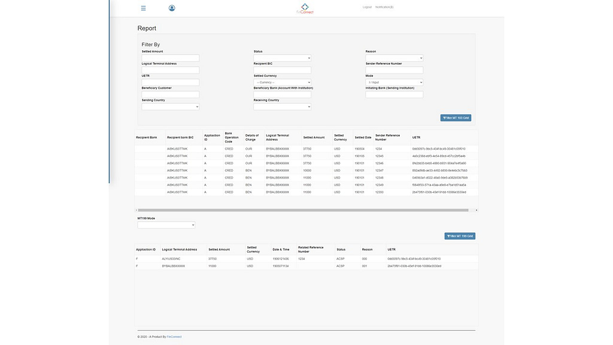This screenshot has height=345, width=613.
Task: Open the hamburger navigation menu
Action: (143, 8)
